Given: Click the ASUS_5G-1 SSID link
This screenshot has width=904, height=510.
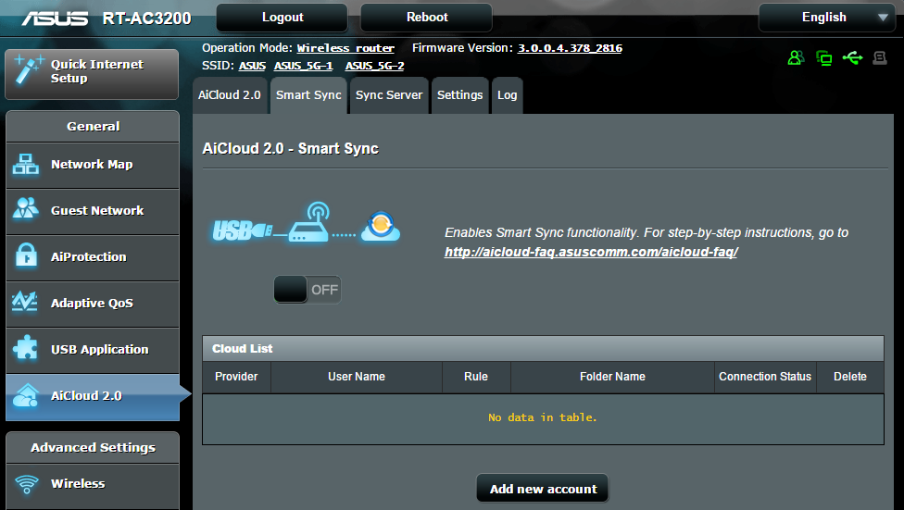Looking at the screenshot, I should point(304,66).
